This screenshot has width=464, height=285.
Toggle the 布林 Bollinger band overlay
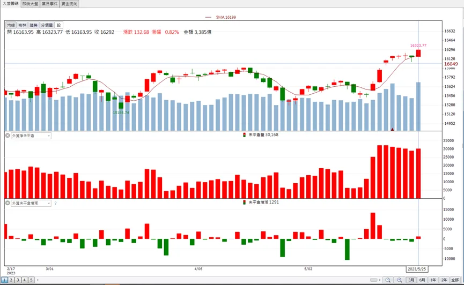(22, 25)
